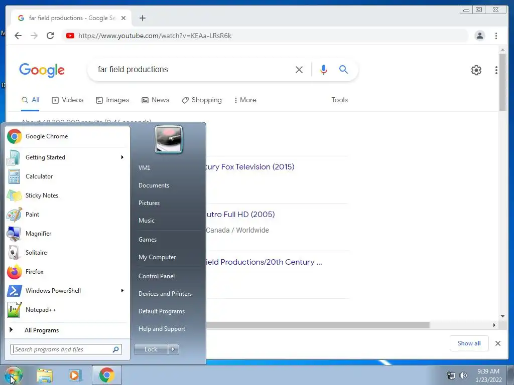Open shutdown options arrow next to Lock

click(173, 349)
